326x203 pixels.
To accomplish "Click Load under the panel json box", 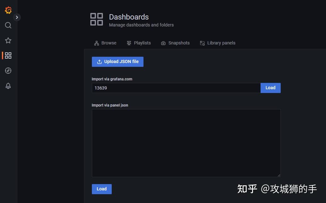I will tap(101, 189).
